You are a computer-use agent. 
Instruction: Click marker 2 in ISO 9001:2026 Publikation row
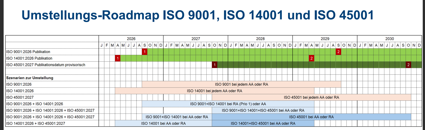coord(338,52)
